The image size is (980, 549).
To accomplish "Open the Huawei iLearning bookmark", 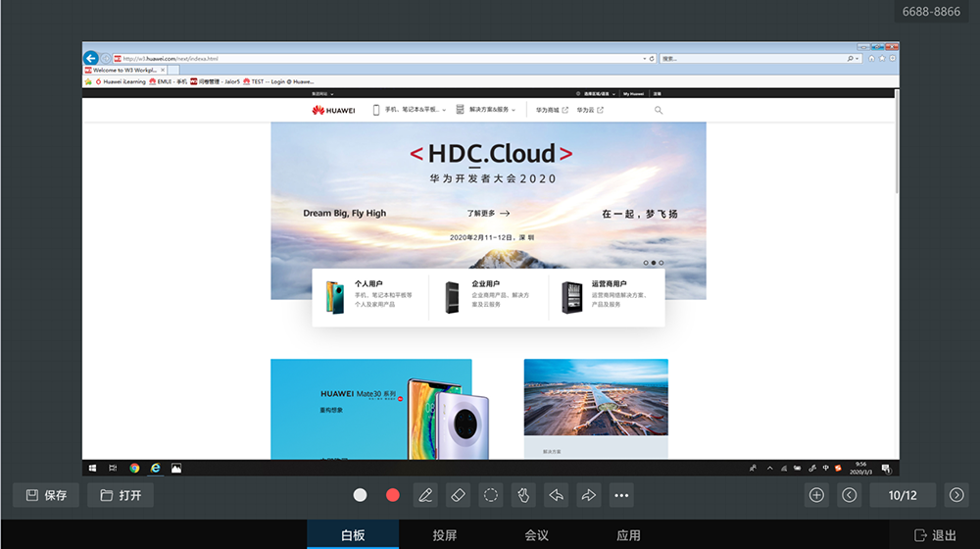I will [x=120, y=81].
